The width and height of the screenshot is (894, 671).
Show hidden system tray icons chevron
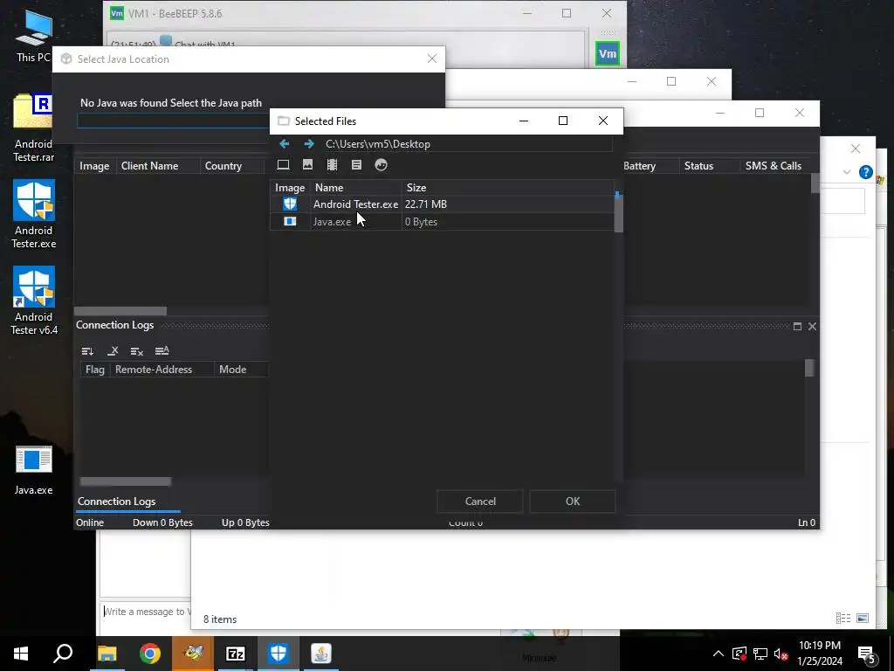pyautogui.click(x=719, y=654)
